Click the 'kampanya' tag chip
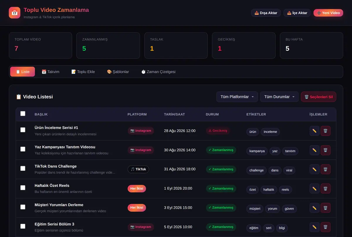 257,151
